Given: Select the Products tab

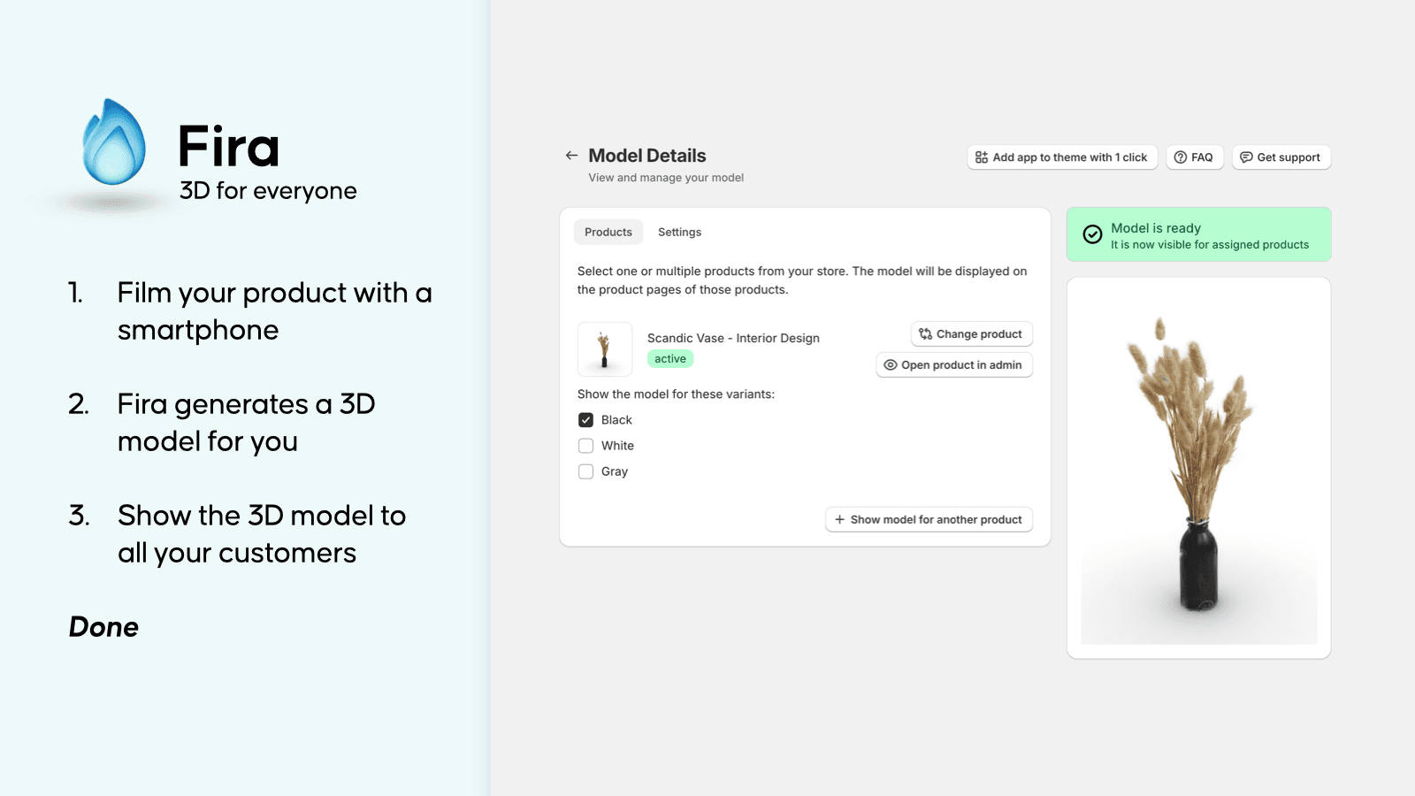Looking at the screenshot, I should tap(608, 232).
